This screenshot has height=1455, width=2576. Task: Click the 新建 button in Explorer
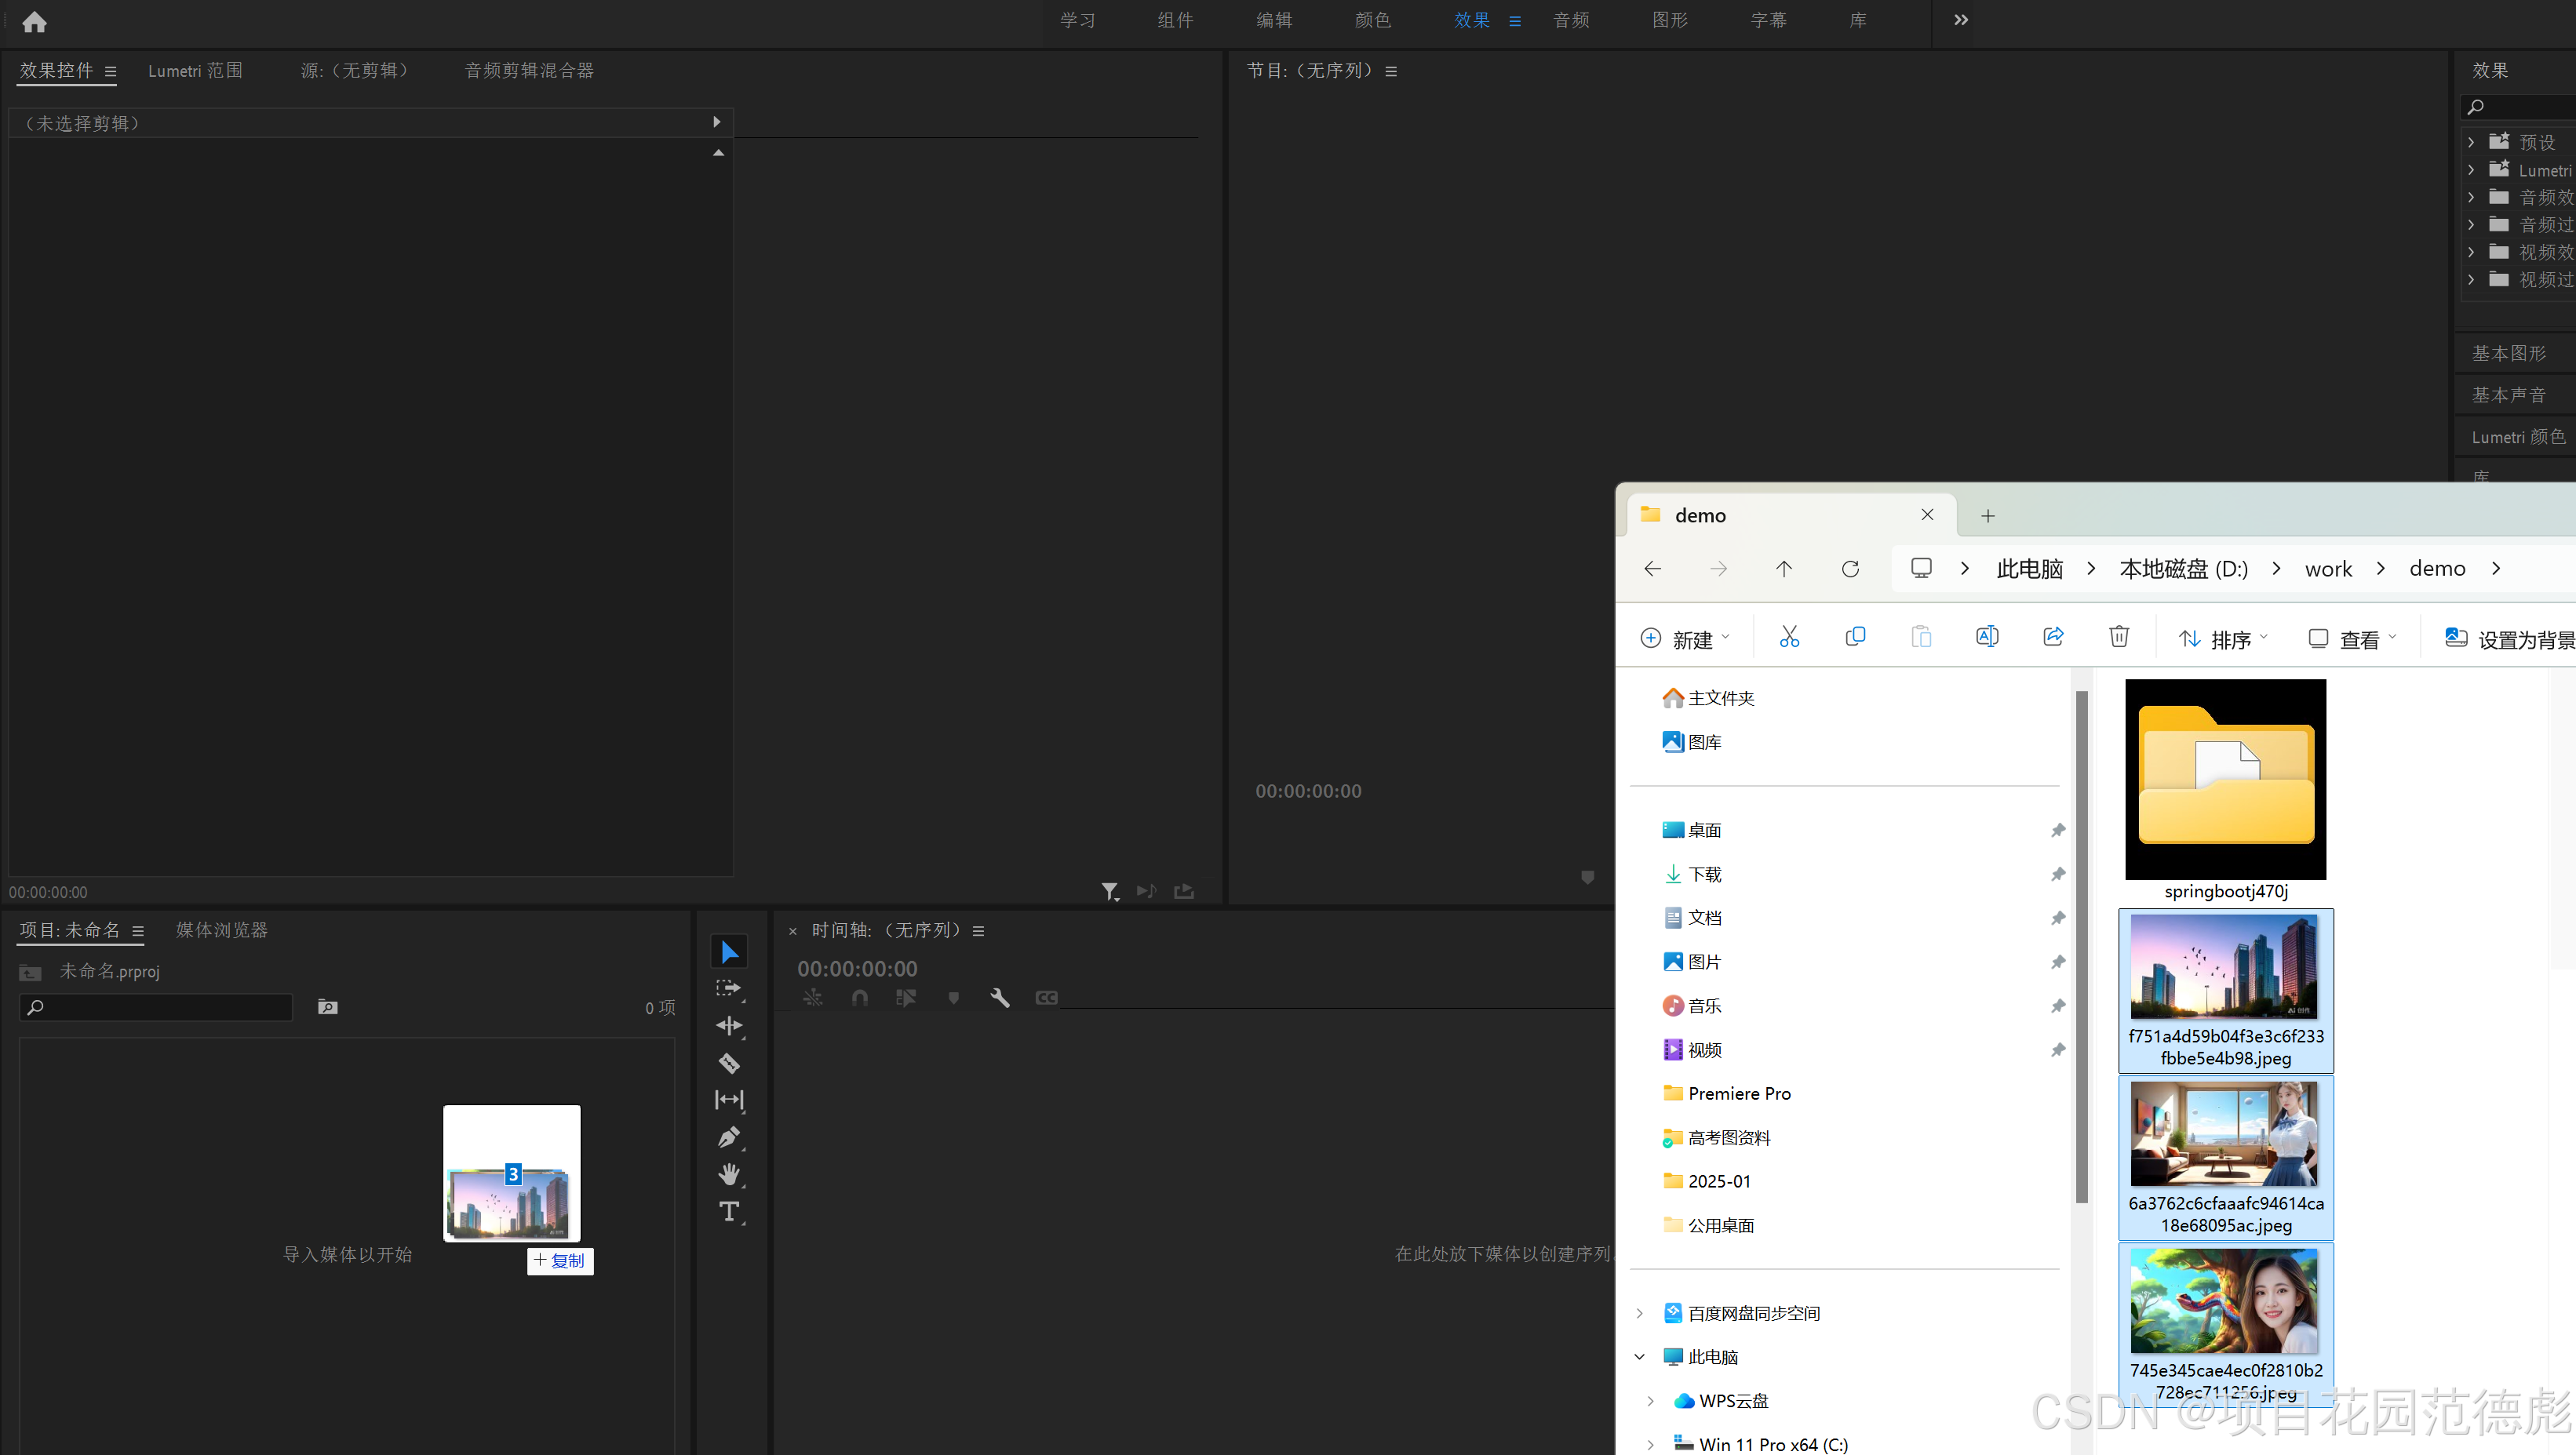click(x=1685, y=638)
